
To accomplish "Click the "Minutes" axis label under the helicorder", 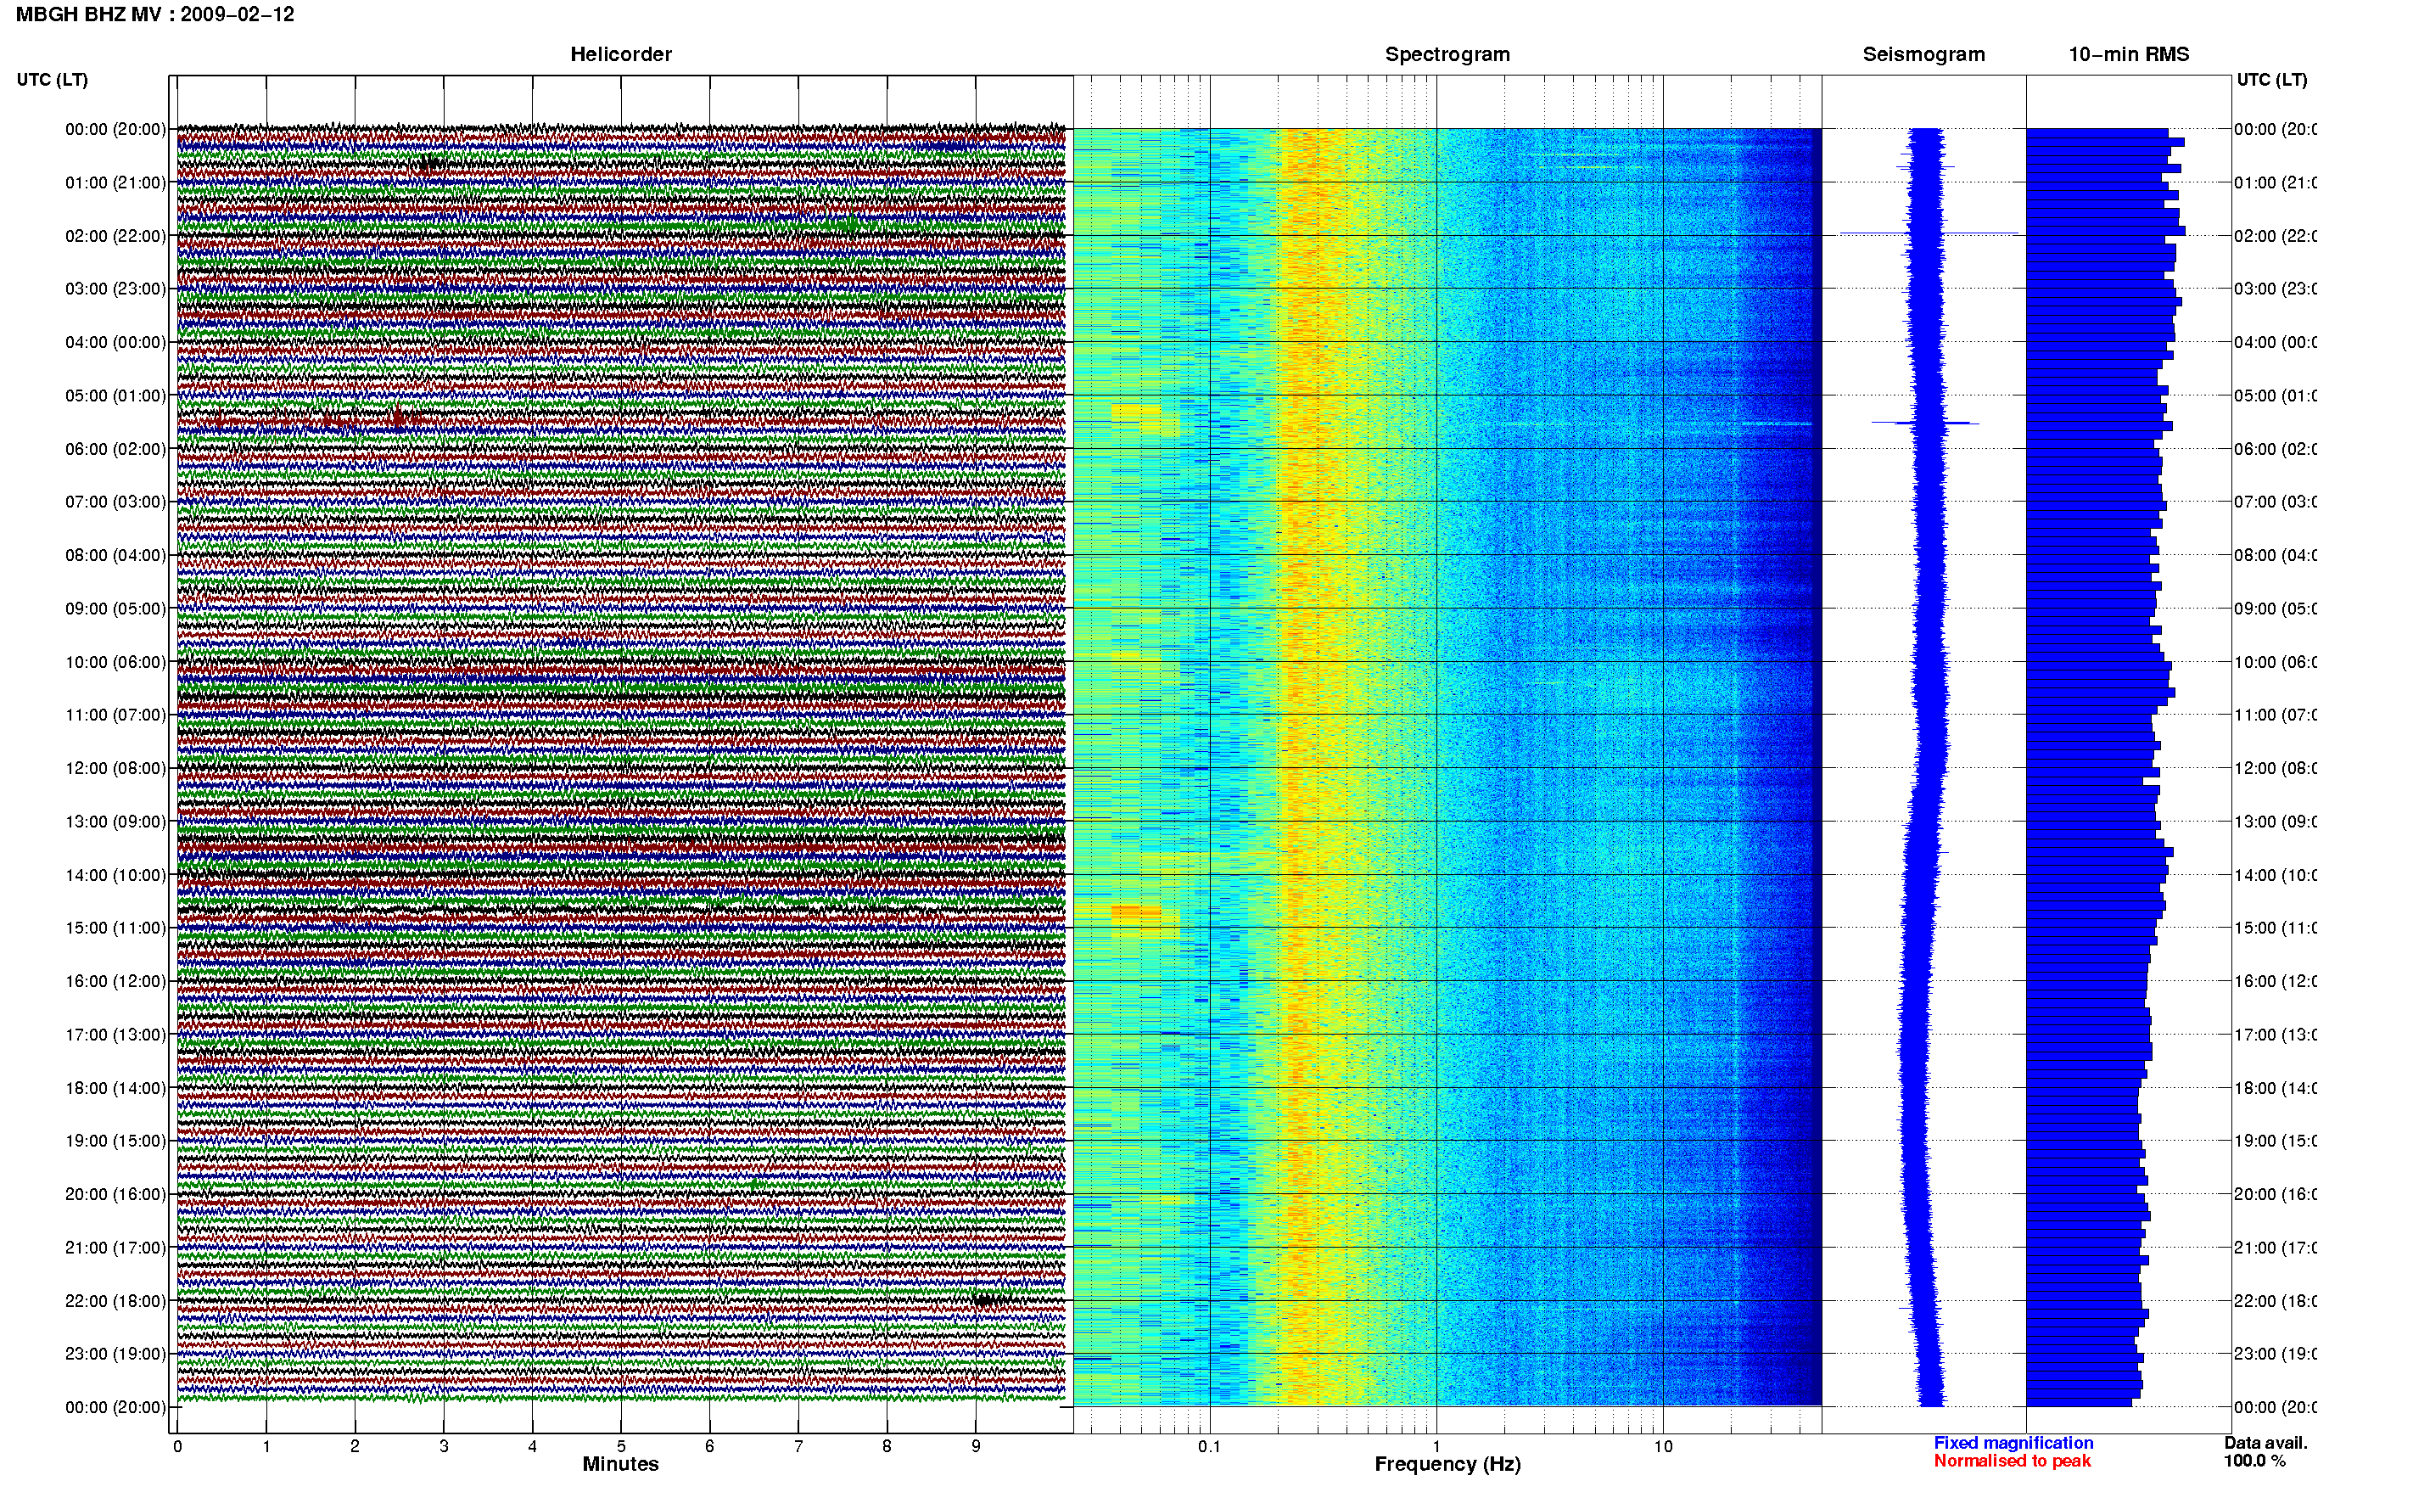I will 620,1464.
